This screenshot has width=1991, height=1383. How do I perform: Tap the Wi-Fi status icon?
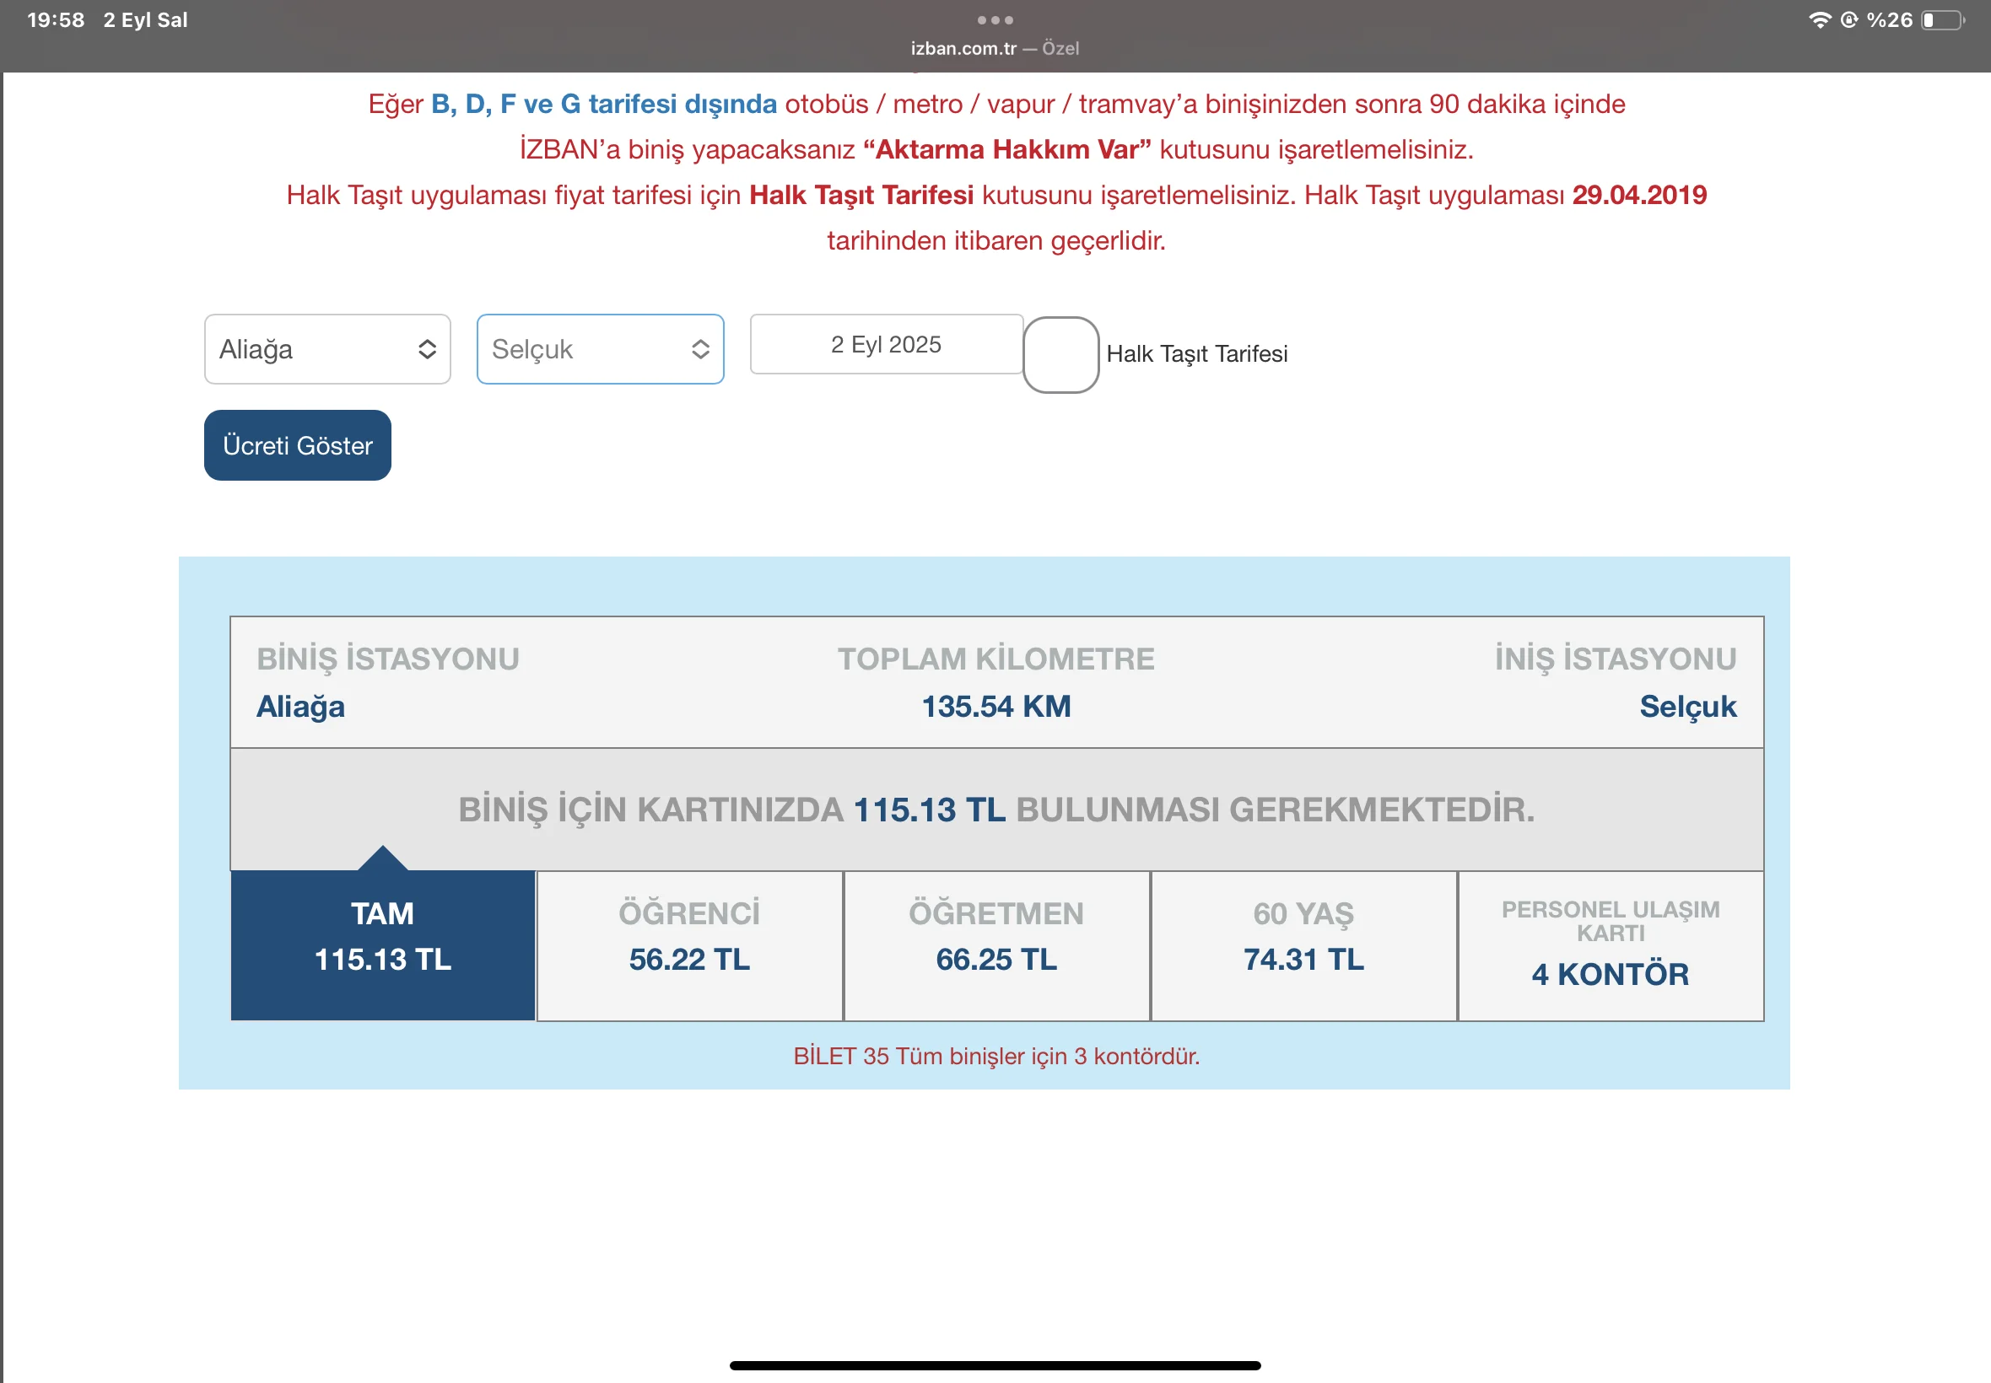[1819, 20]
